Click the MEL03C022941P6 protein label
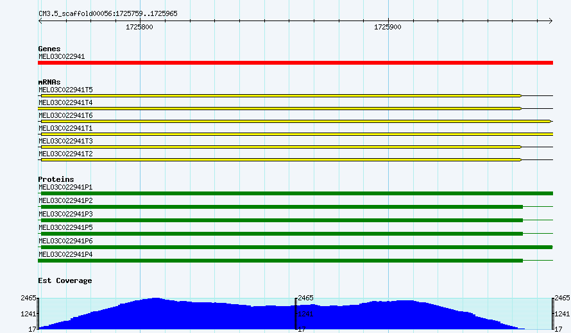The image size is (571, 333). 65,241
